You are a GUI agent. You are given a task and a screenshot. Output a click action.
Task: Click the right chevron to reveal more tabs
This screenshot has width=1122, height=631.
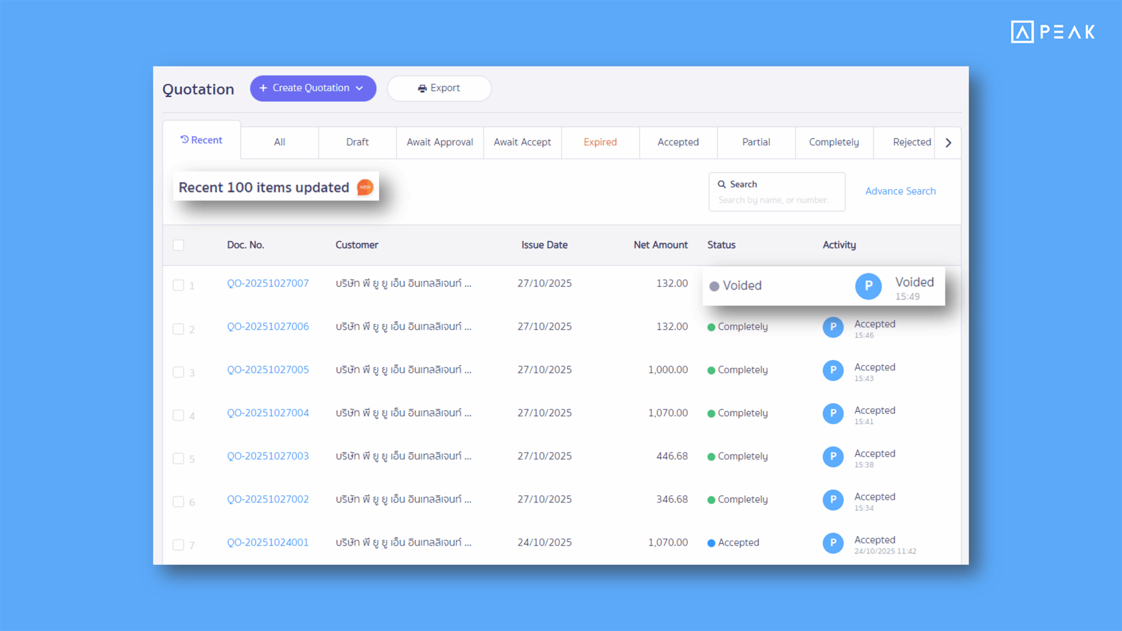click(948, 142)
